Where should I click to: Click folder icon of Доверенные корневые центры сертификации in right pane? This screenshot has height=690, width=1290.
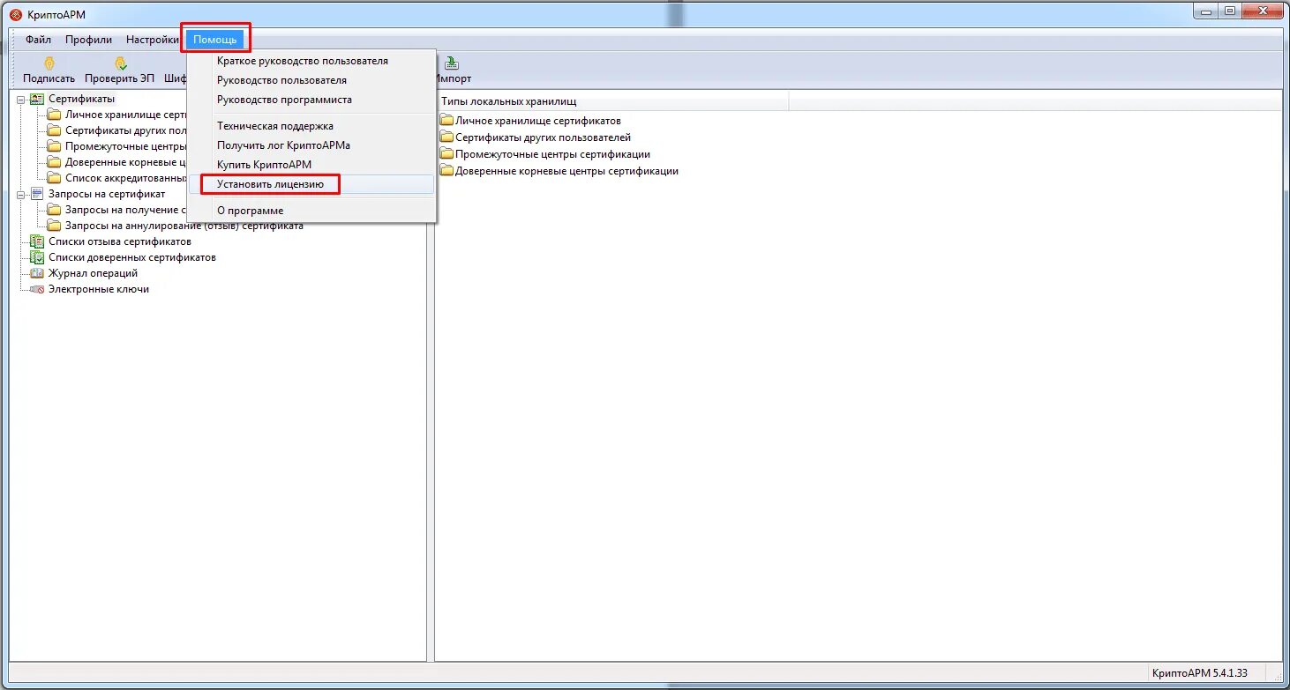[446, 171]
